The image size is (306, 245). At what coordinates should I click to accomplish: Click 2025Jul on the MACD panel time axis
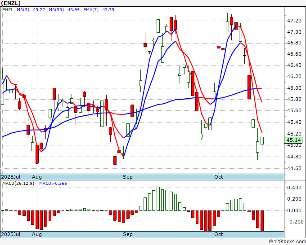click(10, 234)
